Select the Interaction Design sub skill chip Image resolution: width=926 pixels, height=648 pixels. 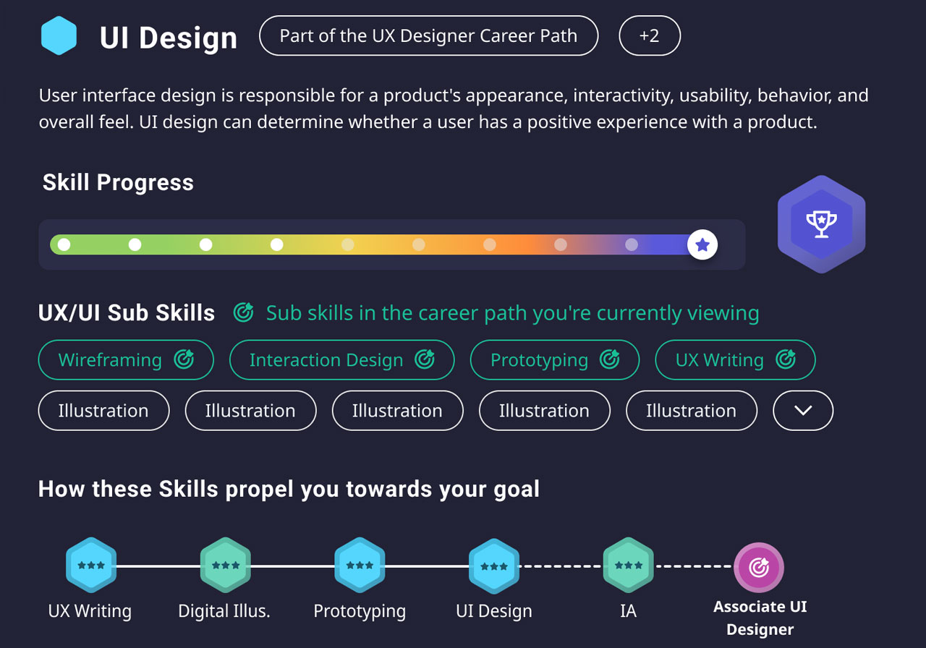point(341,359)
